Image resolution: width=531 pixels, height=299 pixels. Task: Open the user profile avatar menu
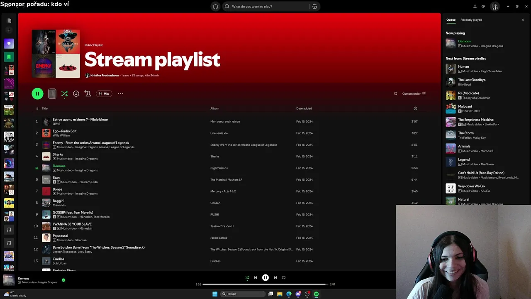click(494, 6)
